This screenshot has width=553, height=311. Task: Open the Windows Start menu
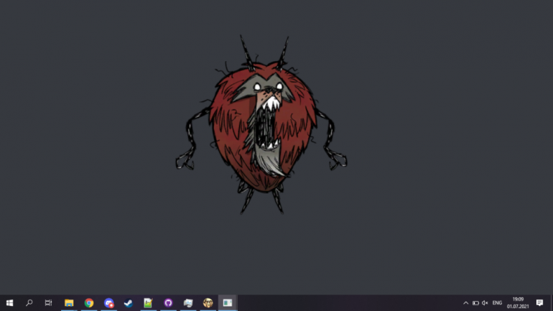point(9,303)
